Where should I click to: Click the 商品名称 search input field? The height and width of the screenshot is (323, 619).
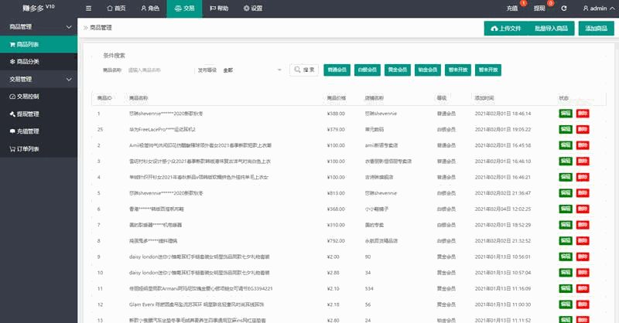point(159,70)
